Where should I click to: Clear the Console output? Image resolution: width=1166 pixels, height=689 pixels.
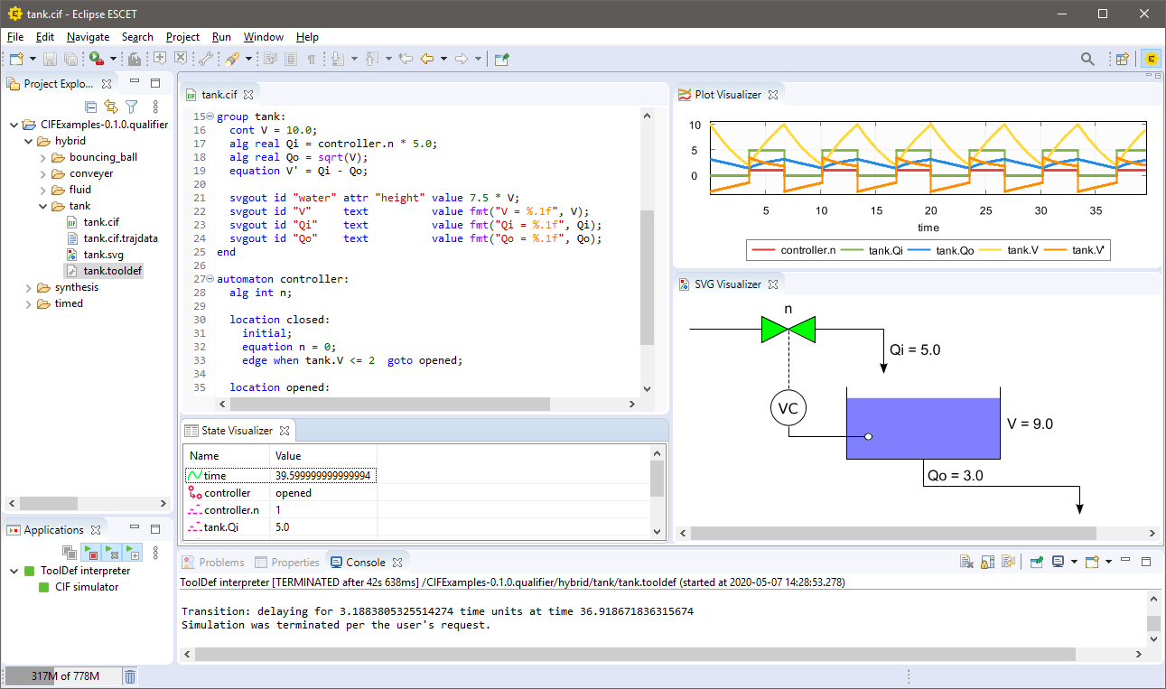click(x=965, y=562)
